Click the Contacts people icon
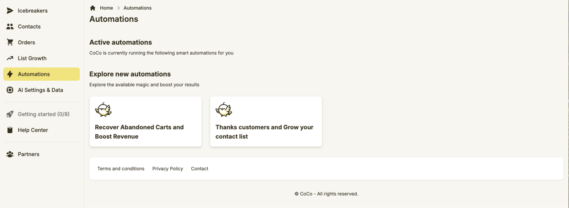 10,27
